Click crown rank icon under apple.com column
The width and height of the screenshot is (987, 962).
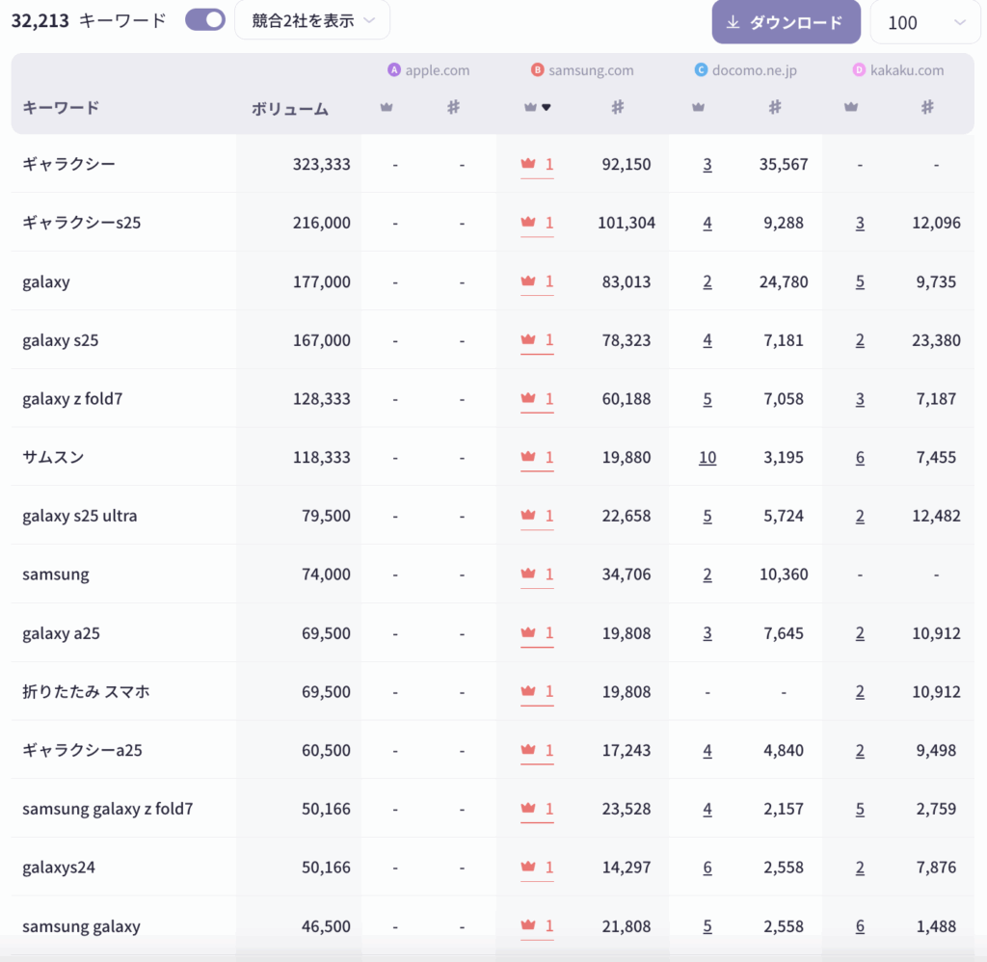pos(387,108)
